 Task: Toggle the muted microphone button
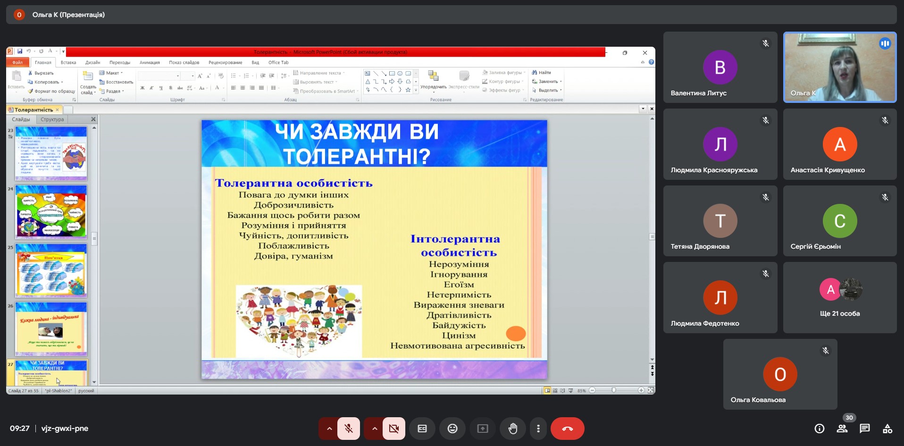[349, 429]
